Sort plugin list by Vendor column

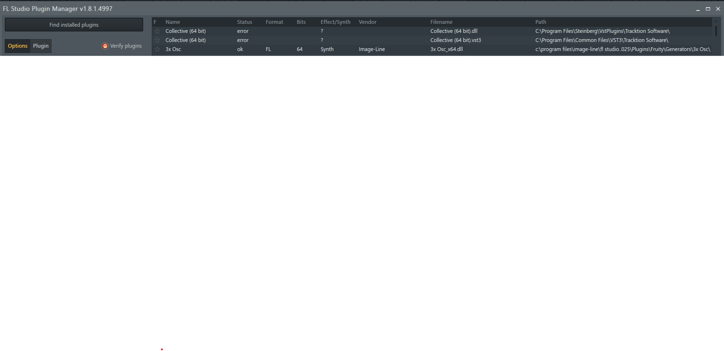pyautogui.click(x=367, y=22)
